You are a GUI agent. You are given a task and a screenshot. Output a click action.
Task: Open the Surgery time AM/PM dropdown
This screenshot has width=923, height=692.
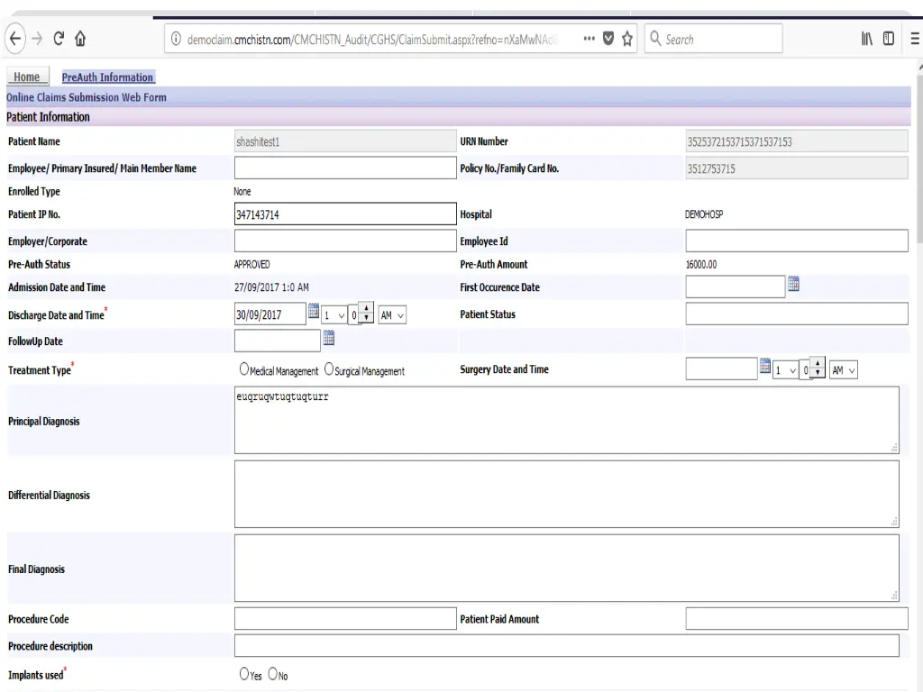click(843, 370)
